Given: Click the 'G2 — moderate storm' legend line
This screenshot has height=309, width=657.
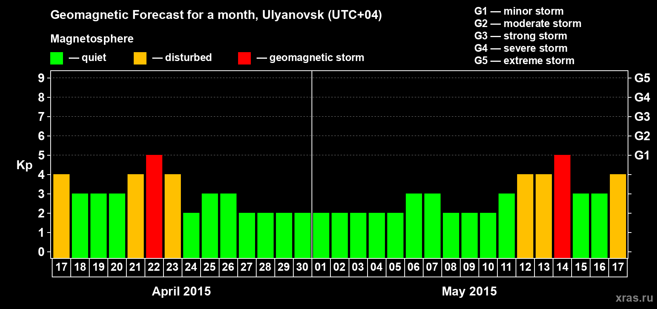Looking at the screenshot, I should [x=528, y=24].
